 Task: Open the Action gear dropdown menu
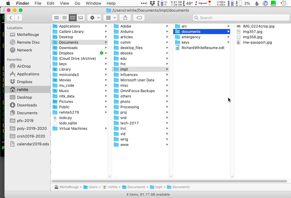(x=94, y=18)
